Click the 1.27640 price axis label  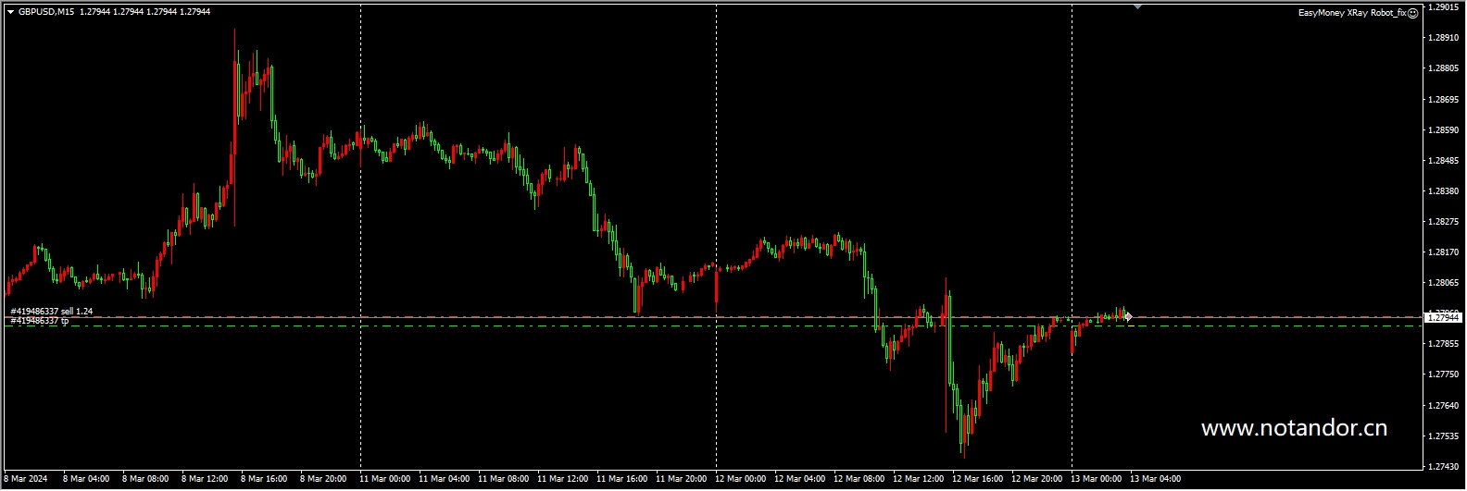click(1445, 405)
